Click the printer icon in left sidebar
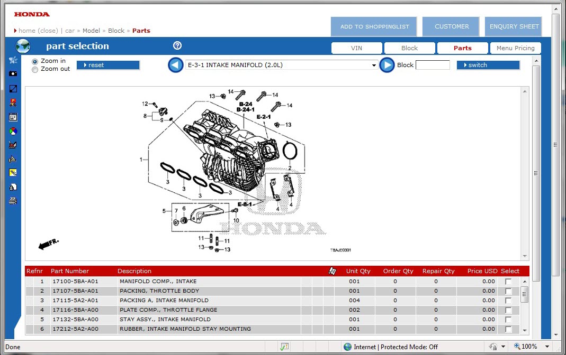 (13, 201)
